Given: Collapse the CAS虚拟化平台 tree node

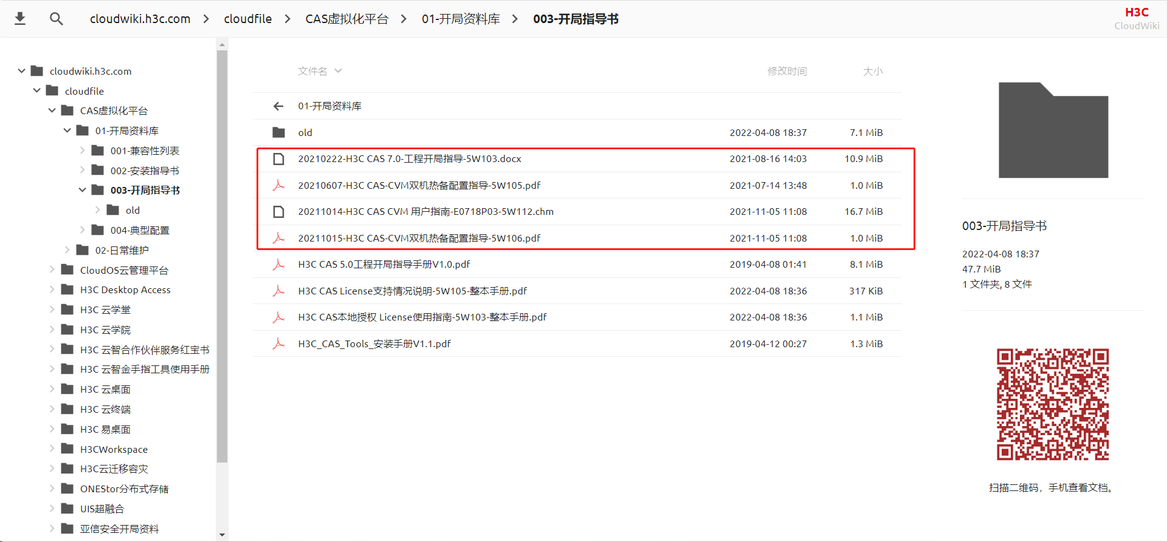Looking at the screenshot, I should coord(52,110).
